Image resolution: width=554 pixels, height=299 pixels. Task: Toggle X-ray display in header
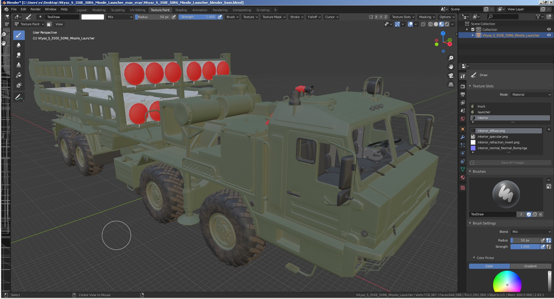click(x=423, y=24)
